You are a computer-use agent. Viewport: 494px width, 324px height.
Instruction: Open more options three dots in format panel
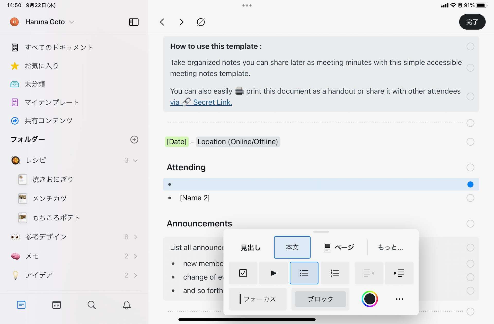coord(399,299)
